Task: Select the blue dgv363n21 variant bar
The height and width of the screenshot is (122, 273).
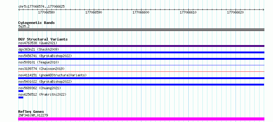Action: tap(141, 52)
